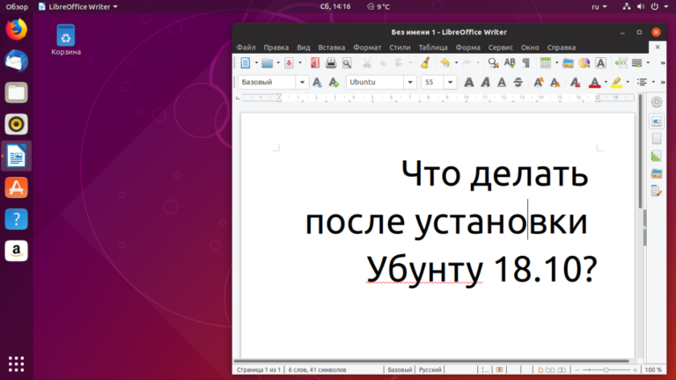Toggle bold text
Screen dimensions: 676x380
tap(468, 82)
